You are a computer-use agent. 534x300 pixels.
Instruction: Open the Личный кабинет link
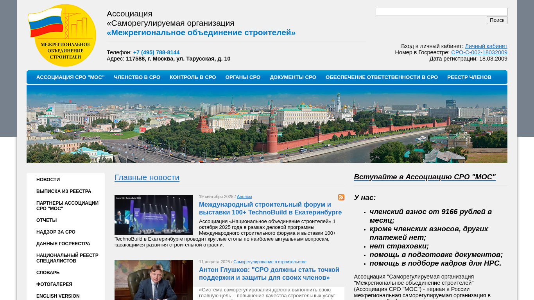point(486,46)
